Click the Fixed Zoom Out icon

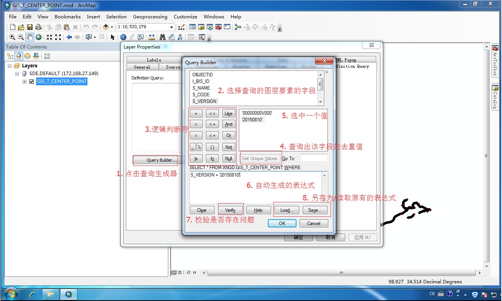[58, 37]
